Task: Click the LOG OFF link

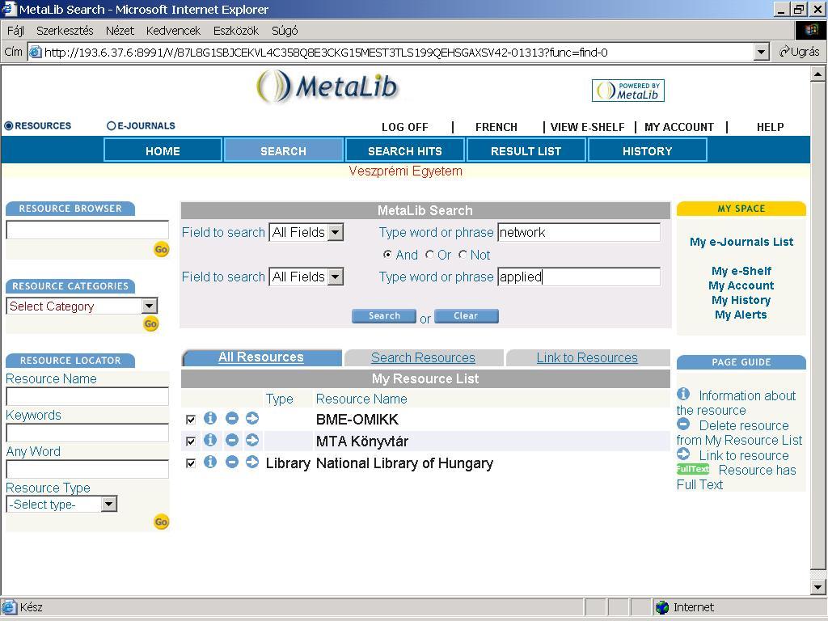Action: (x=405, y=127)
